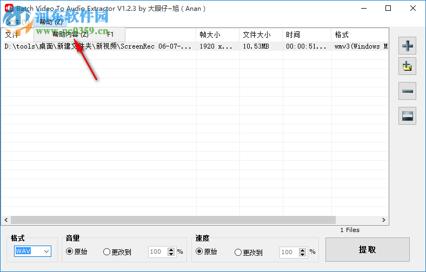Image resolution: width=426 pixels, height=272 pixels.
Task: Select the ScreenRec 06-07 file row
Action: pos(195,46)
